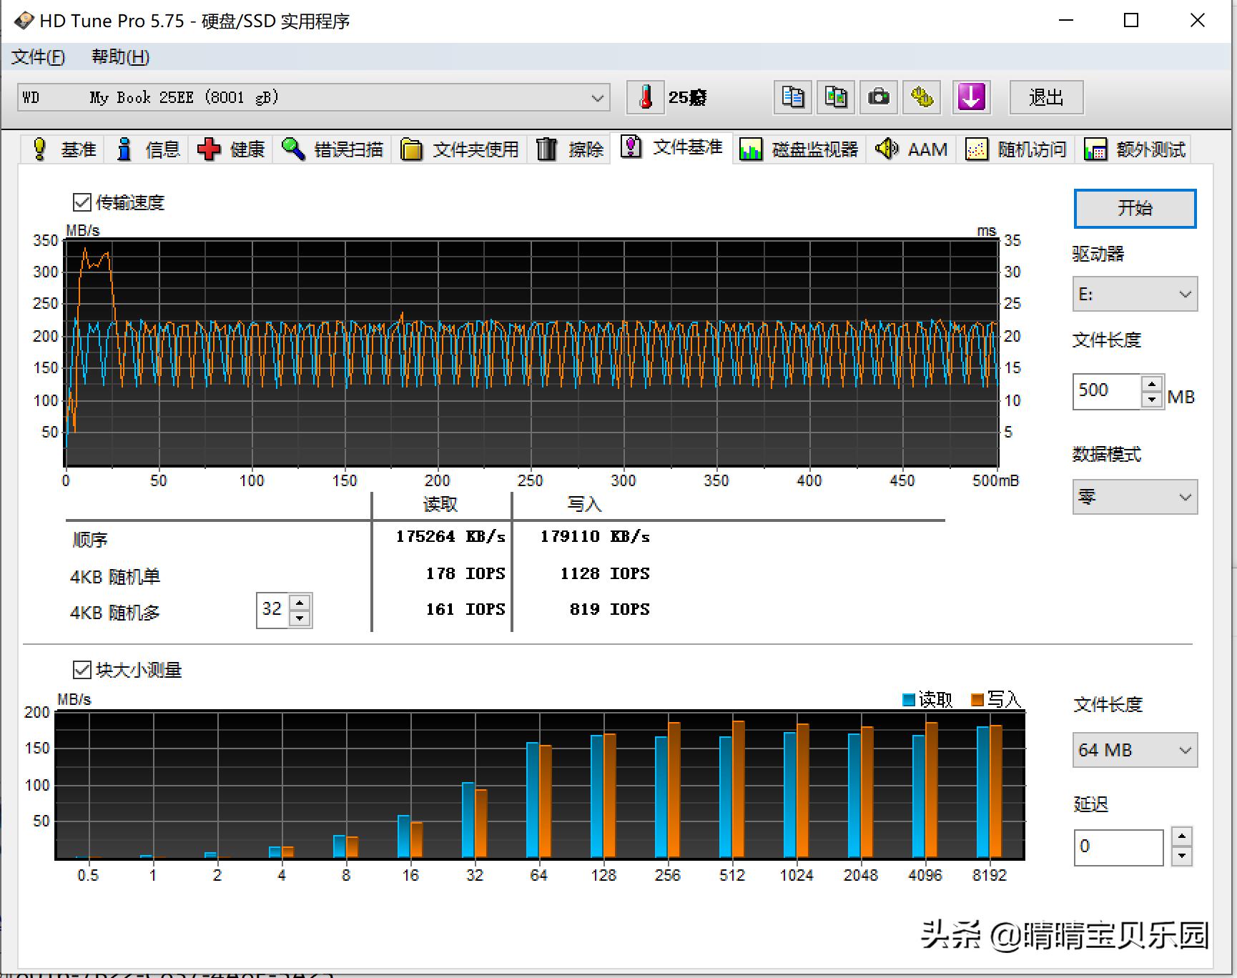Open the 磁盘监视器 disk monitor tab
The width and height of the screenshot is (1237, 978).
pyautogui.click(x=799, y=149)
